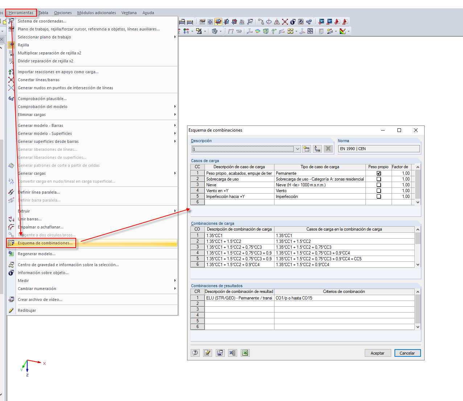The image size is (463, 401).
Task: Click the edit notes pencil icon in dialog
Action: coord(207,353)
